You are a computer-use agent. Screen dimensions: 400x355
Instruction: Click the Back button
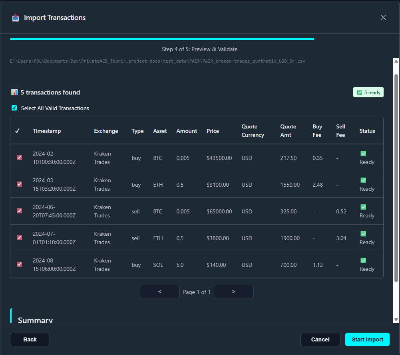pos(30,339)
